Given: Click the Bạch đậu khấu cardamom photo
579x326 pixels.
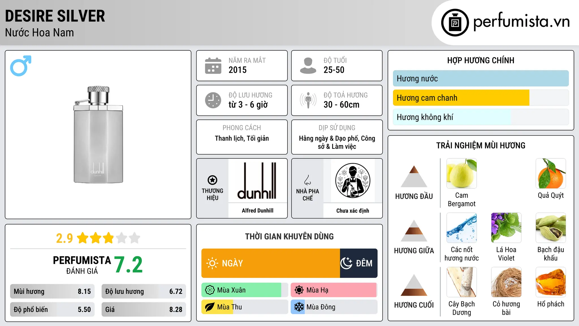Looking at the screenshot, I should [x=551, y=228].
